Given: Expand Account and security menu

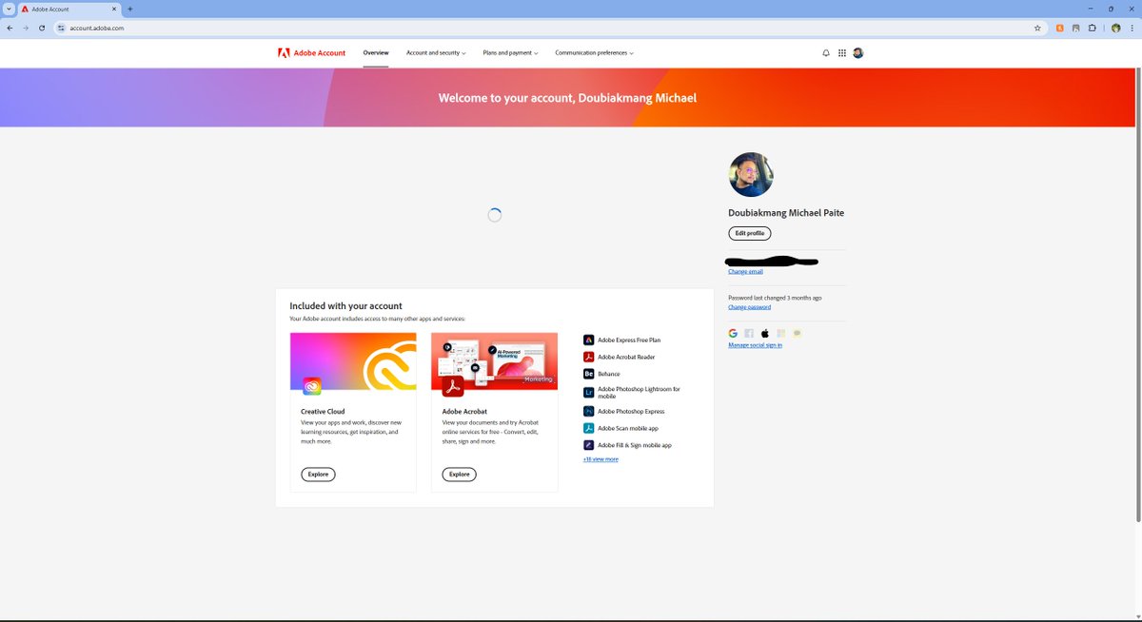Looking at the screenshot, I should coord(436,53).
